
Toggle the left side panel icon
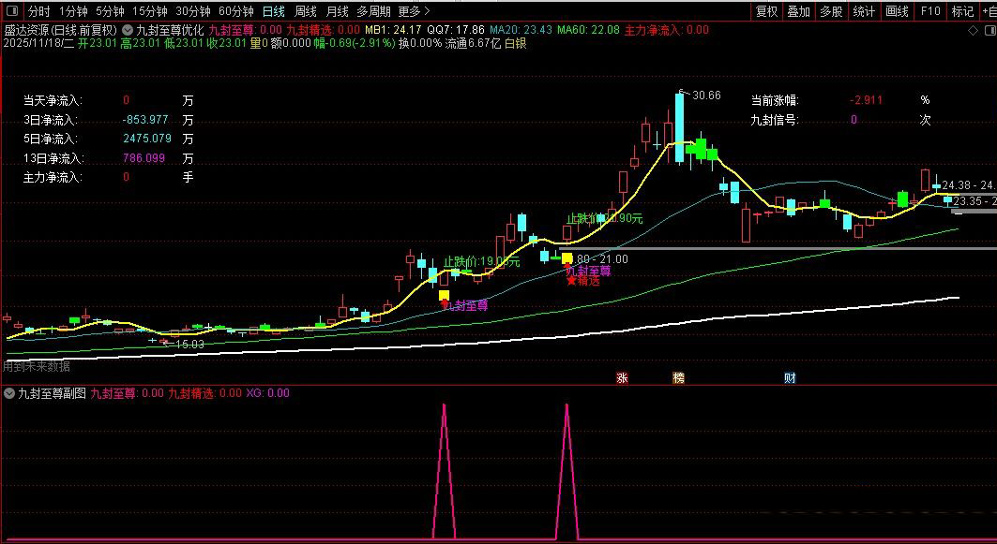pos(11,11)
